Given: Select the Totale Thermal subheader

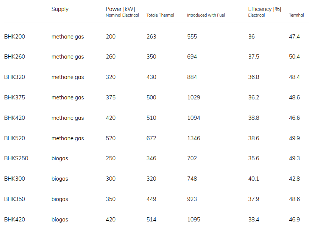Looking at the screenshot, I should click(160, 15).
